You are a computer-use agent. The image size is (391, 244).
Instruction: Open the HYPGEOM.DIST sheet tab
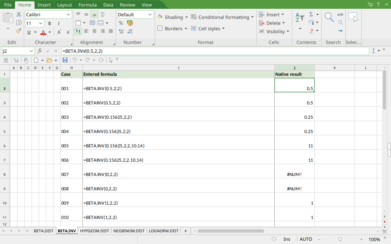click(94, 231)
